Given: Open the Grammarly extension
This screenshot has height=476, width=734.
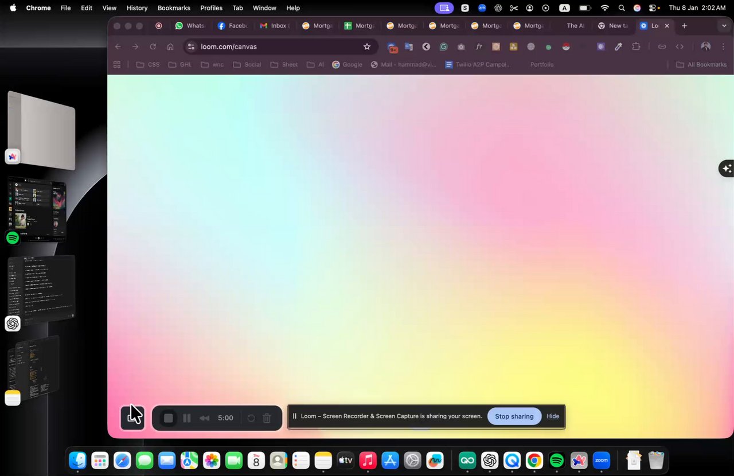Looking at the screenshot, I should tap(443, 47).
